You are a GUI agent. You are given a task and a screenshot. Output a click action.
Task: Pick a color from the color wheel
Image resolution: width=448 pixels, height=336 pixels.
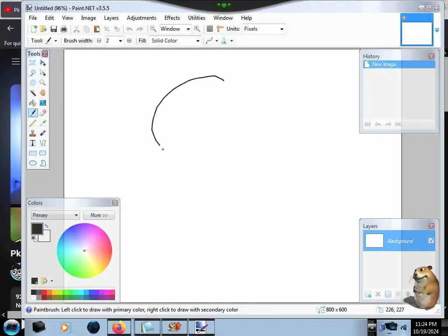(84, 251)
